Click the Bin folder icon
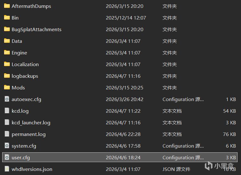Image resolution: width=241 pixels, height=175 pixels. 7,18
